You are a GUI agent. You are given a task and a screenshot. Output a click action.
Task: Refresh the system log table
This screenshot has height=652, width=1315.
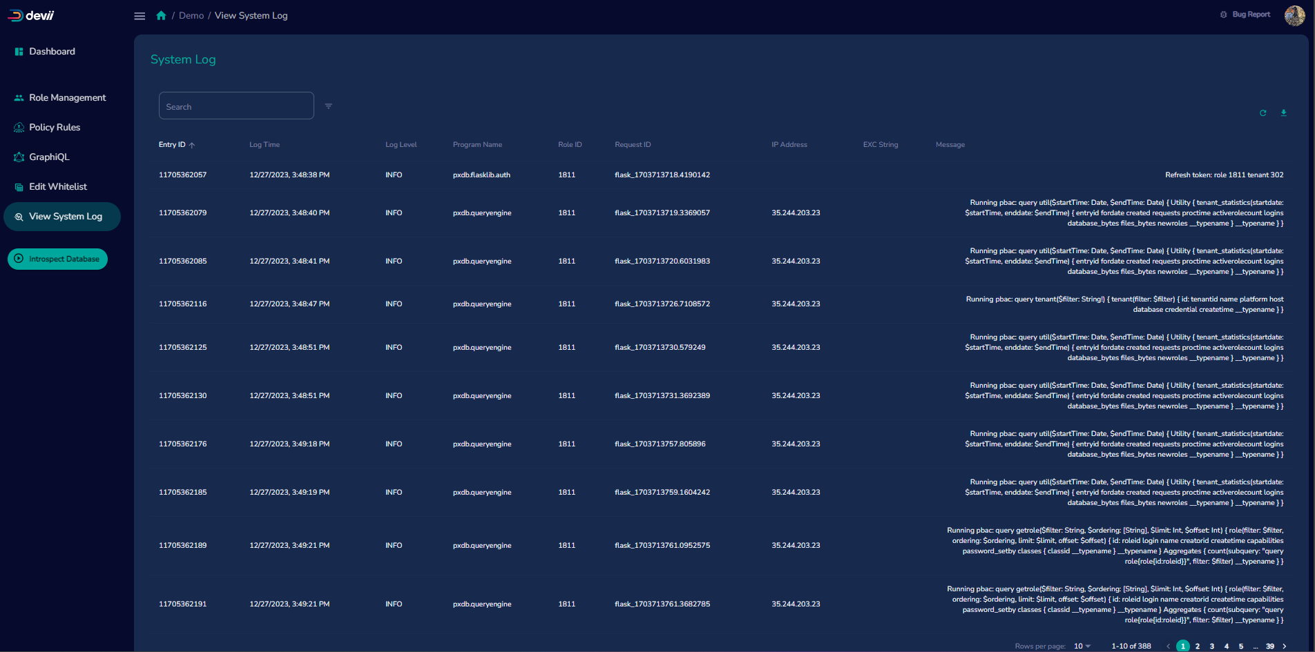click(1263, 112)
